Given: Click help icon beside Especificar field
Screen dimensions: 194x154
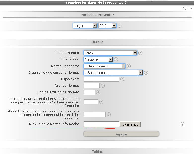Looking at the screenshot, I should pyautogui.click(x=122, y=79).
